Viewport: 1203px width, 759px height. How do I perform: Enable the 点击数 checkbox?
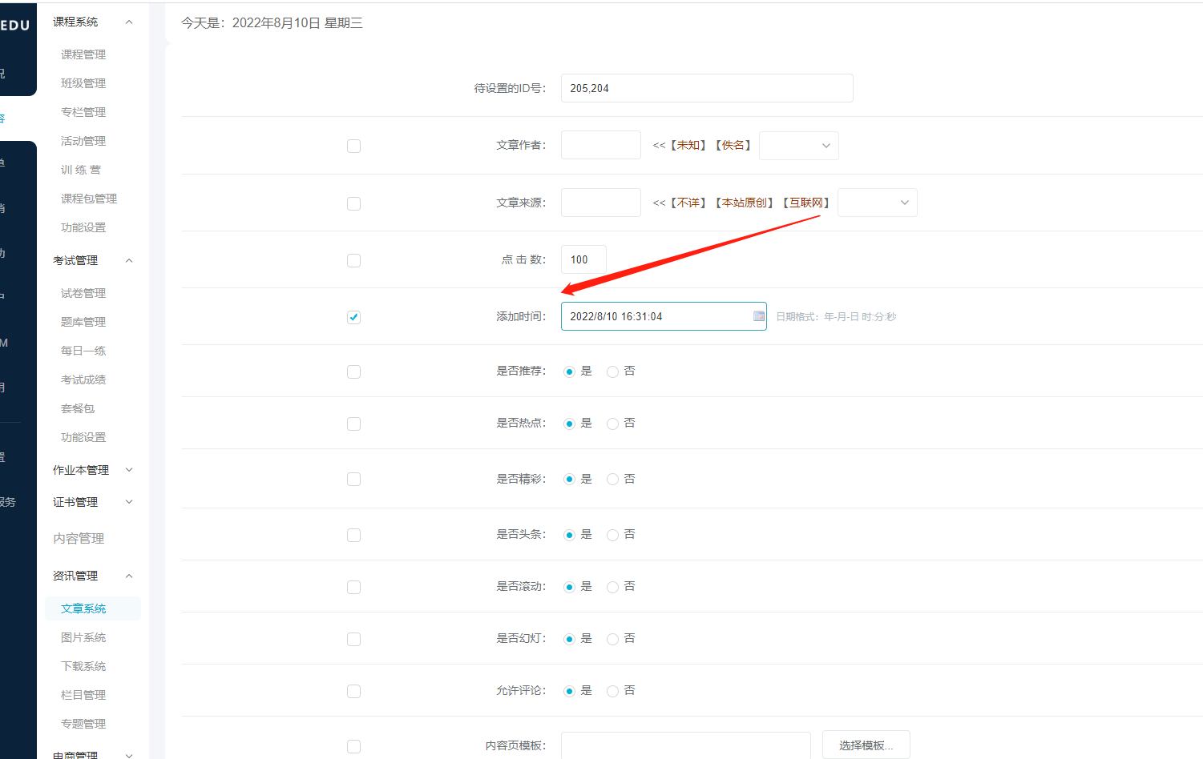pyautogui.click(x=353, y=260)
